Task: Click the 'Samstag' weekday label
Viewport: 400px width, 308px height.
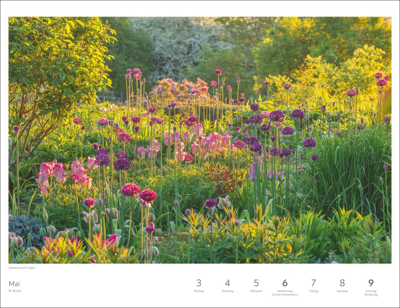Action: tap(342, 291)
